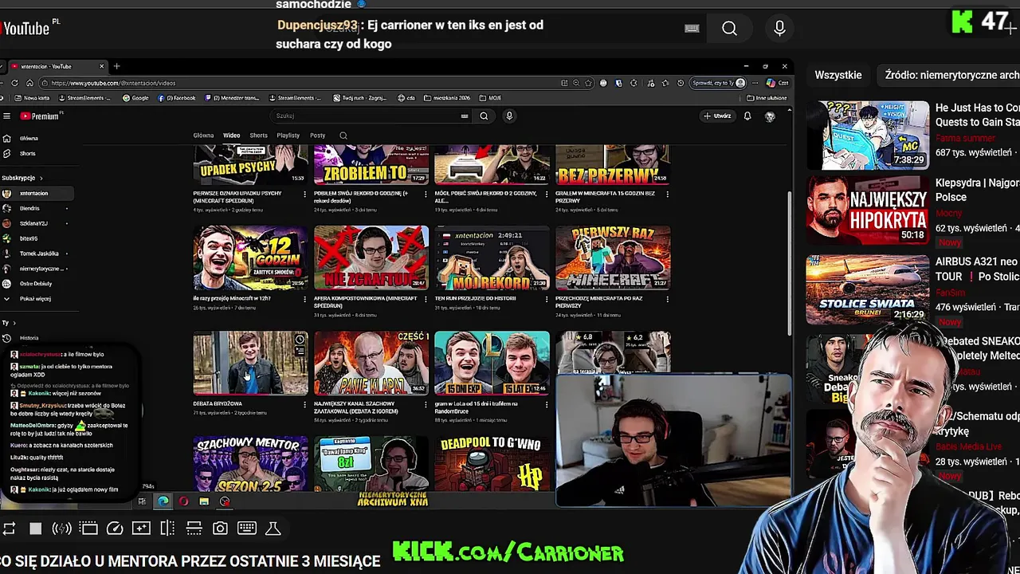Viewport: 1020px width, 574px height.
Task: Open Shorts in the left sidebar
Action: pyautogui.click(x=28, y=153)
